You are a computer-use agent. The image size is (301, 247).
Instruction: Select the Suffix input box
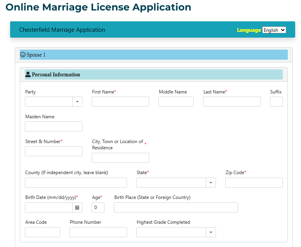pyautogui.click(x=276, y=102)
